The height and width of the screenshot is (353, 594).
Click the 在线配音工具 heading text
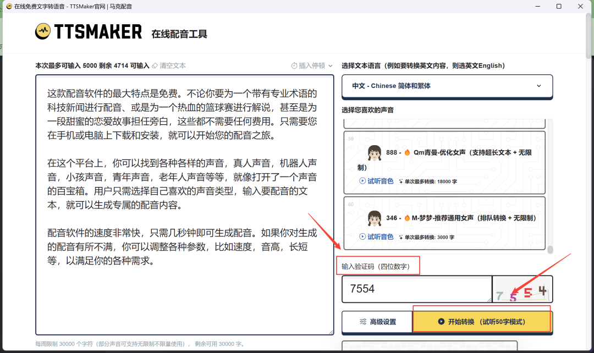click(179, 34)
